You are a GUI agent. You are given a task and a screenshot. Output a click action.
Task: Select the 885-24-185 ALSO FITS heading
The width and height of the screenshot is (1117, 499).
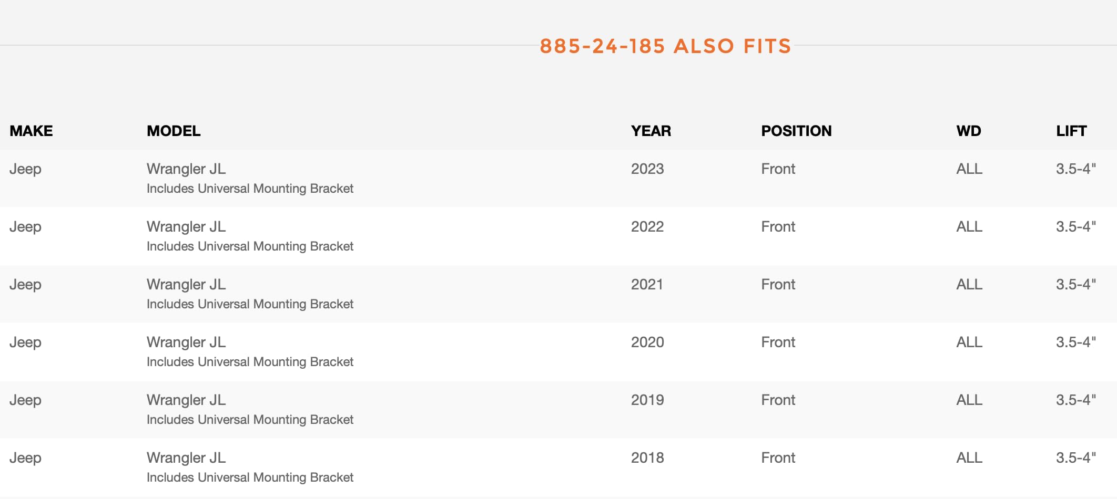665,46
